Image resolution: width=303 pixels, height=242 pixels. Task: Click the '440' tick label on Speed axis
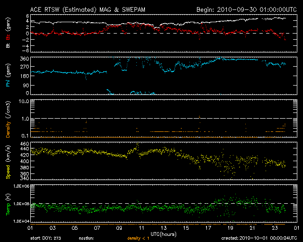point(25,149)
